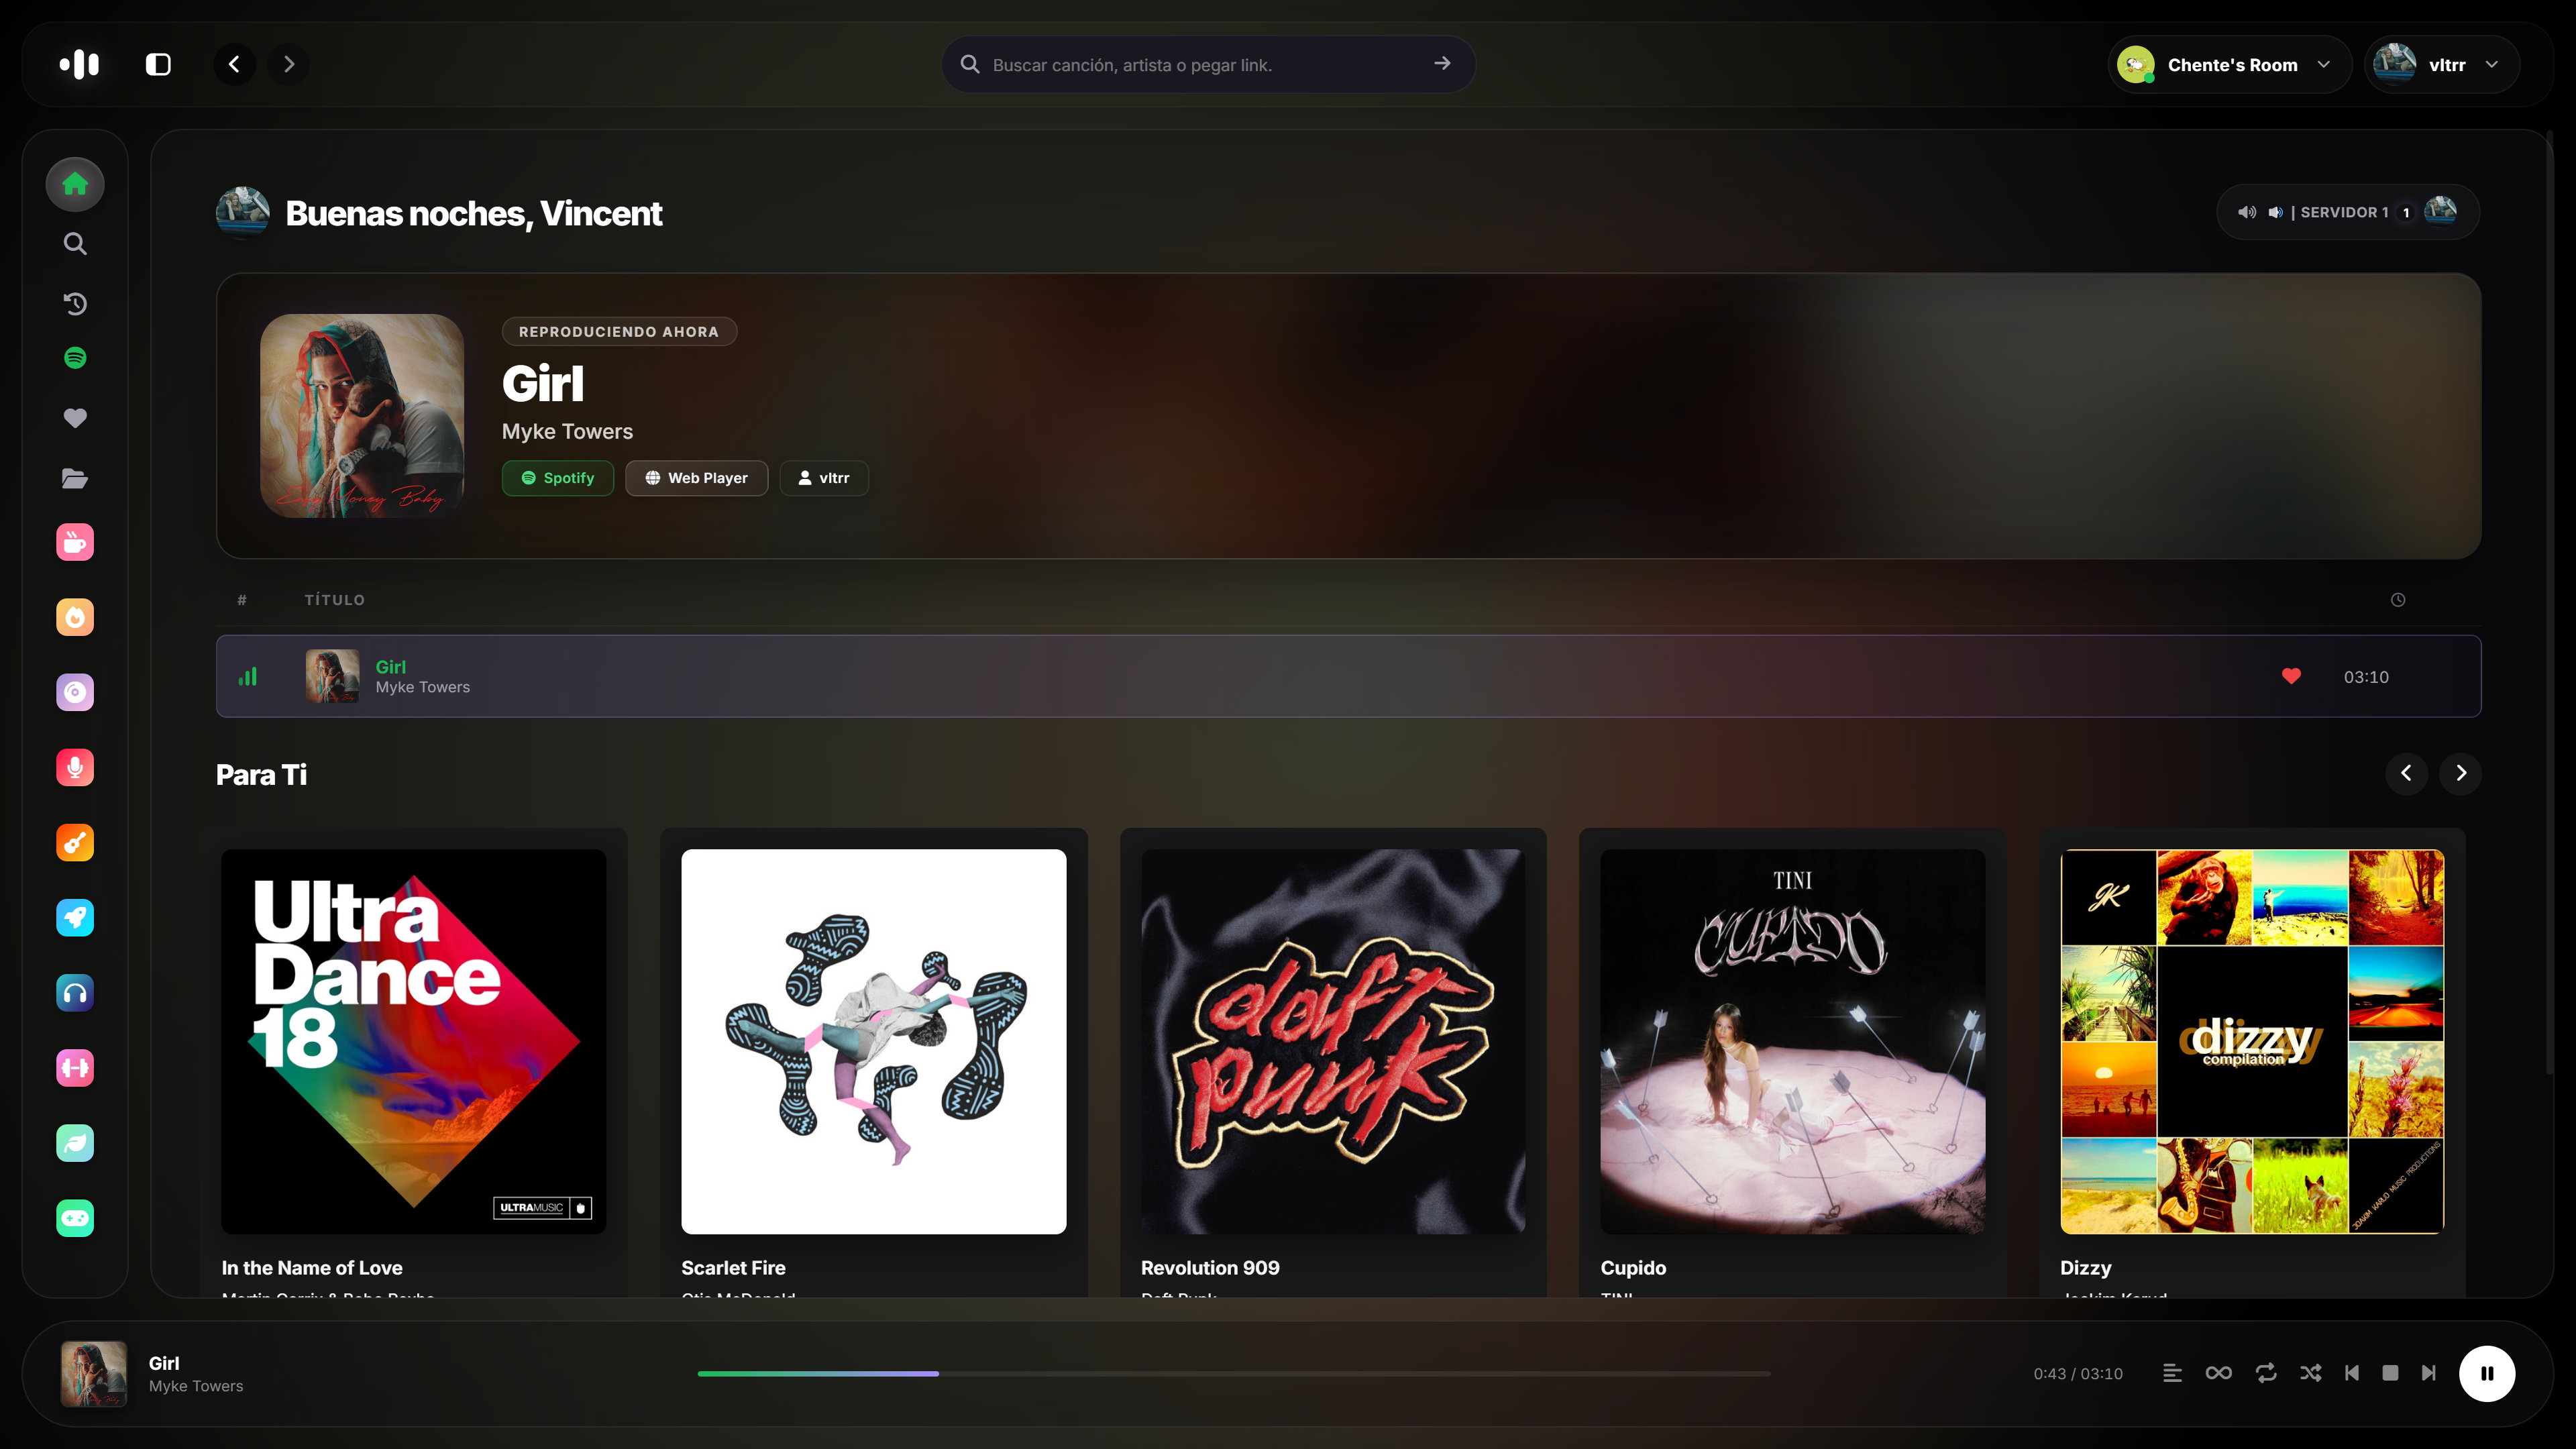This screenshot has height=1449, width=2576.
Task: Unlike the Girl track heart
Action: point(2291,676)
